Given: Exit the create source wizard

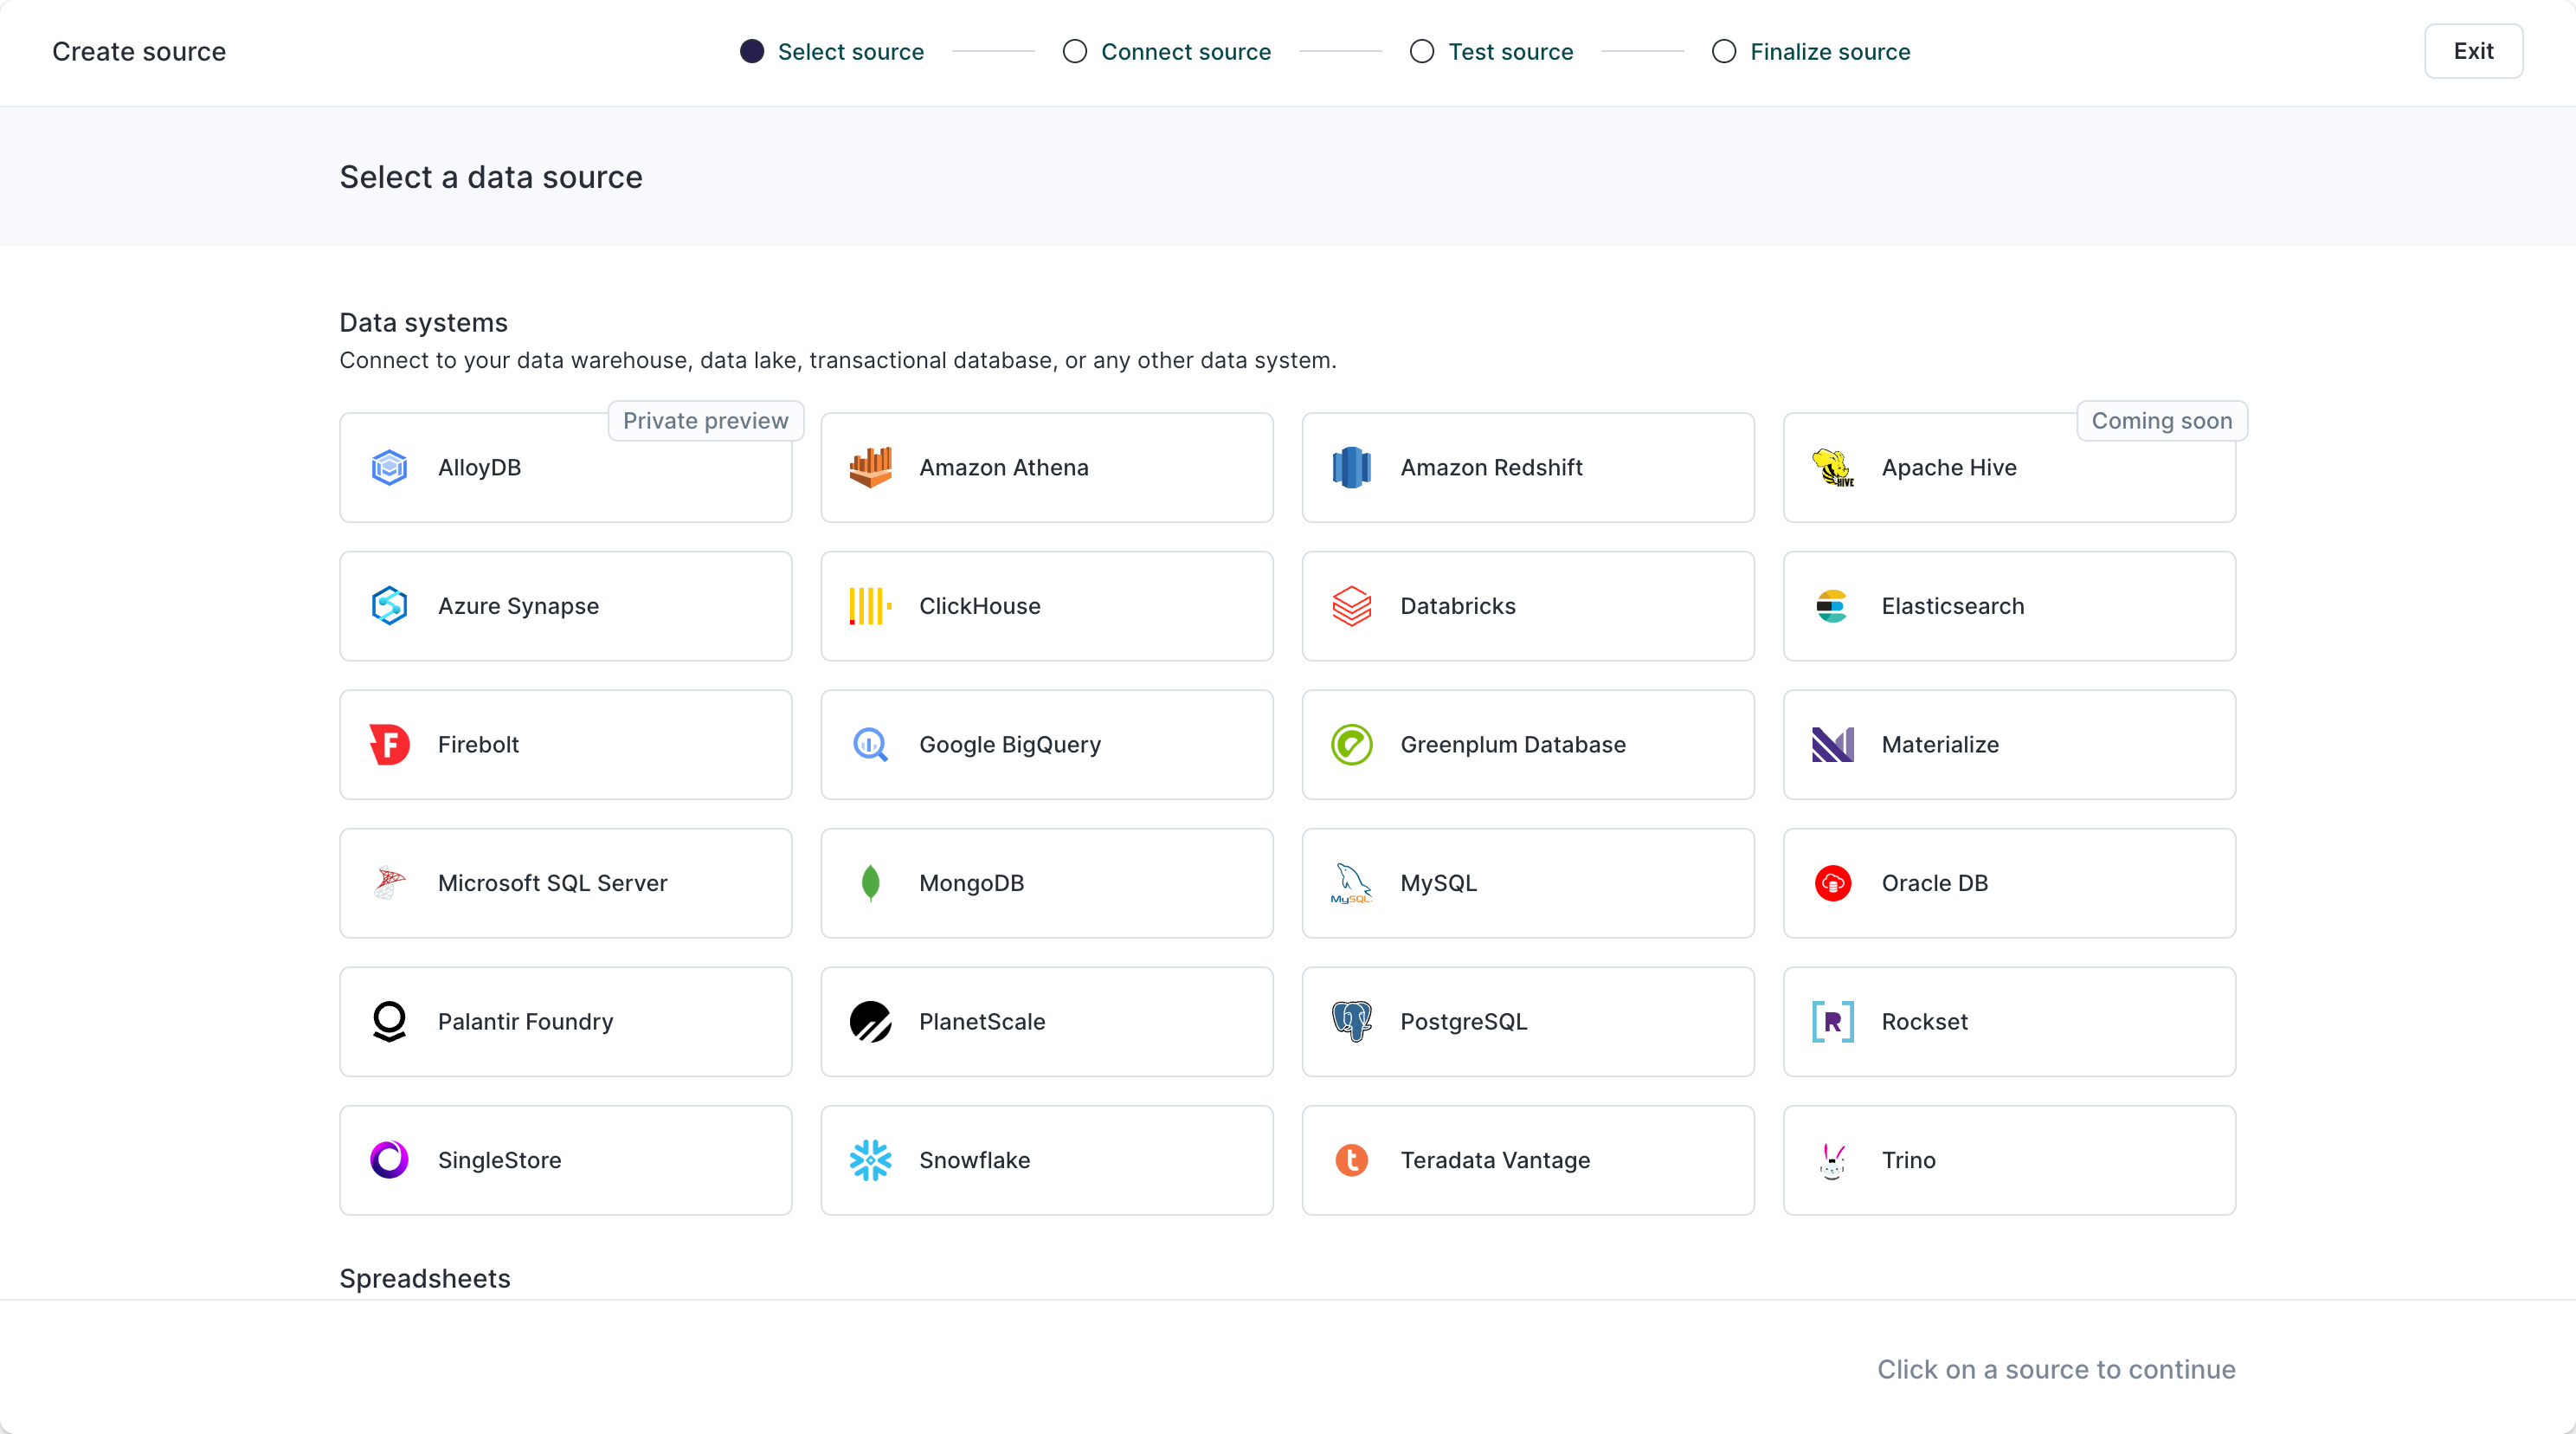Looking at the screenshot, I should pyautogui.click(x=2473, y=51).
